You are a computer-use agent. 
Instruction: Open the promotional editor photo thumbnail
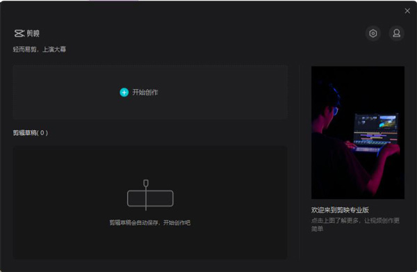pyautogui.click(x=358, y=133)
